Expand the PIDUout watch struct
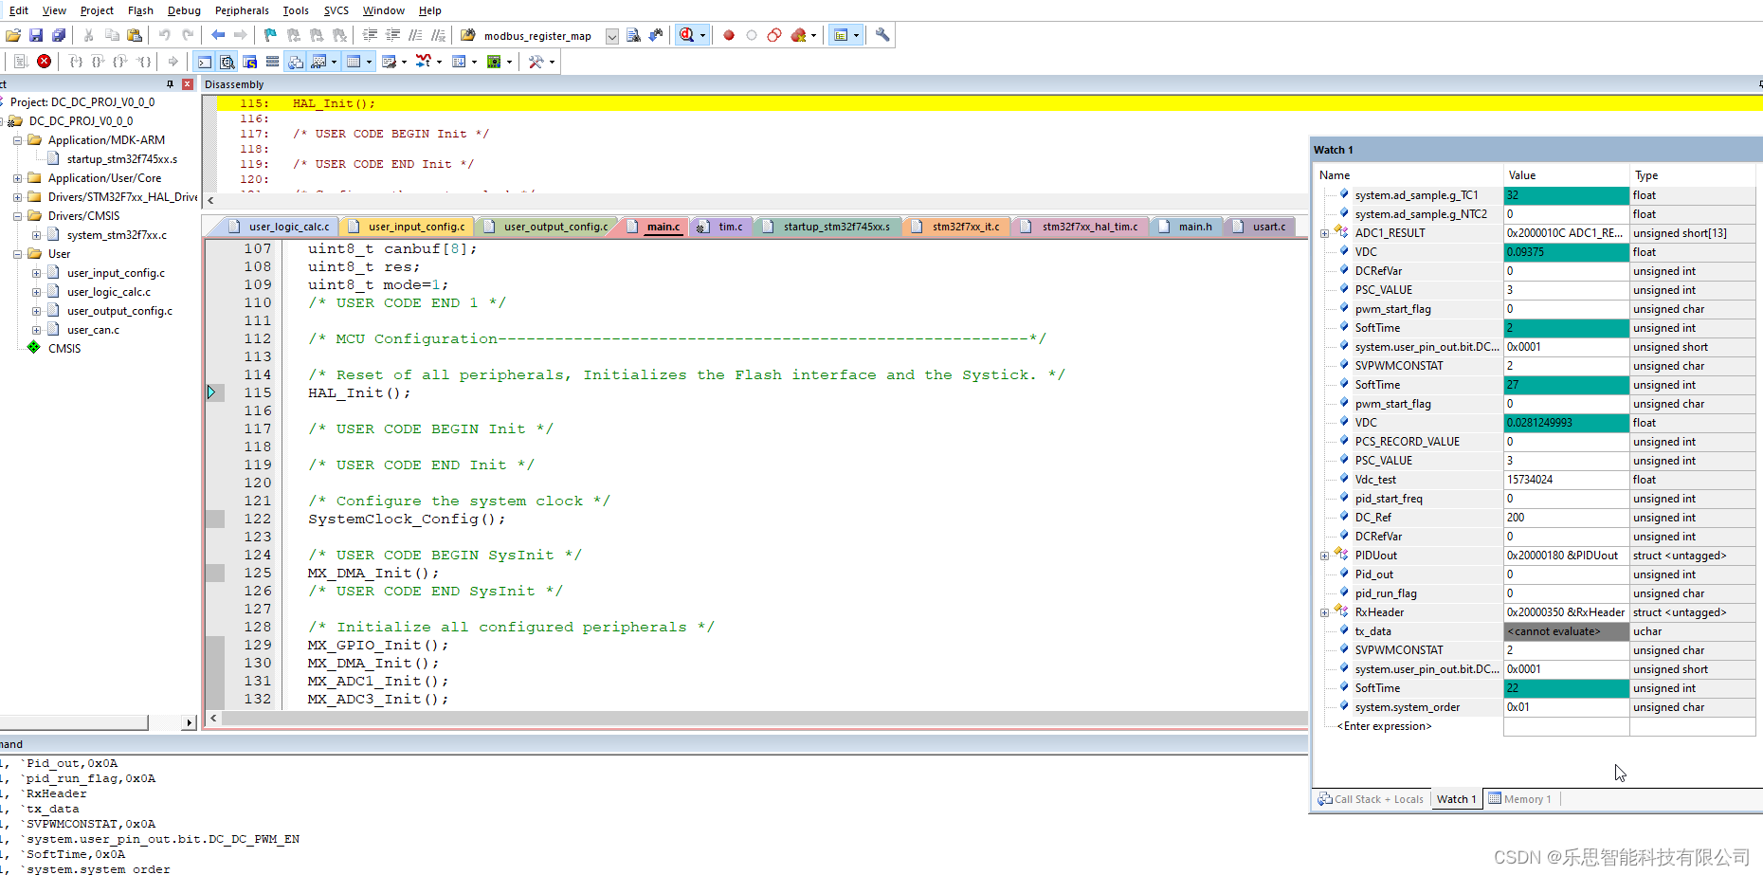1763x875 pixels. pyautogui.click(x=1325, y=556)
